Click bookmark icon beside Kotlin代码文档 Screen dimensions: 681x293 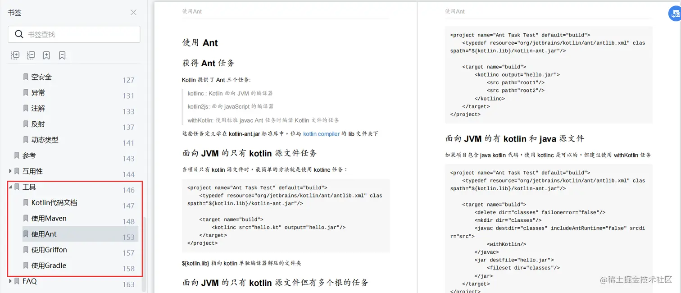tap(26, 203)
